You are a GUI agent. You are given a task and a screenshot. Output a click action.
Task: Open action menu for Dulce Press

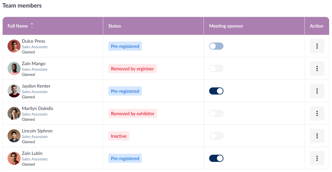coord(317,46)
